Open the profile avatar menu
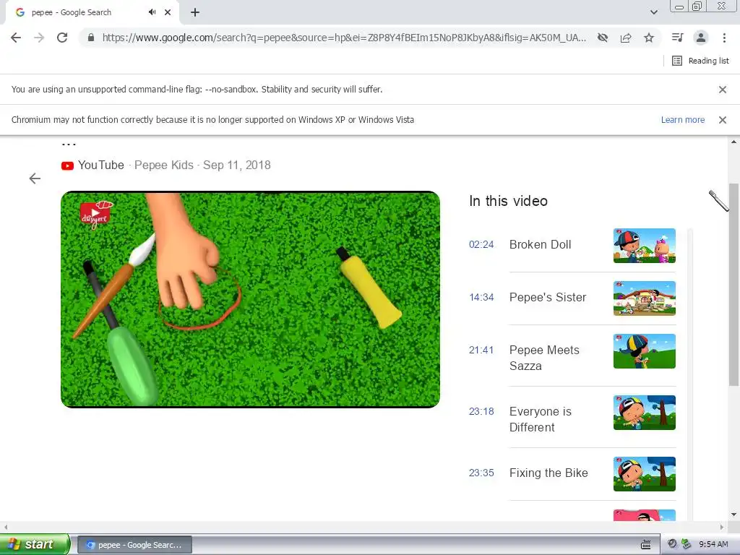The width and height of the screenshot is (740, 555). click(701, 38)
